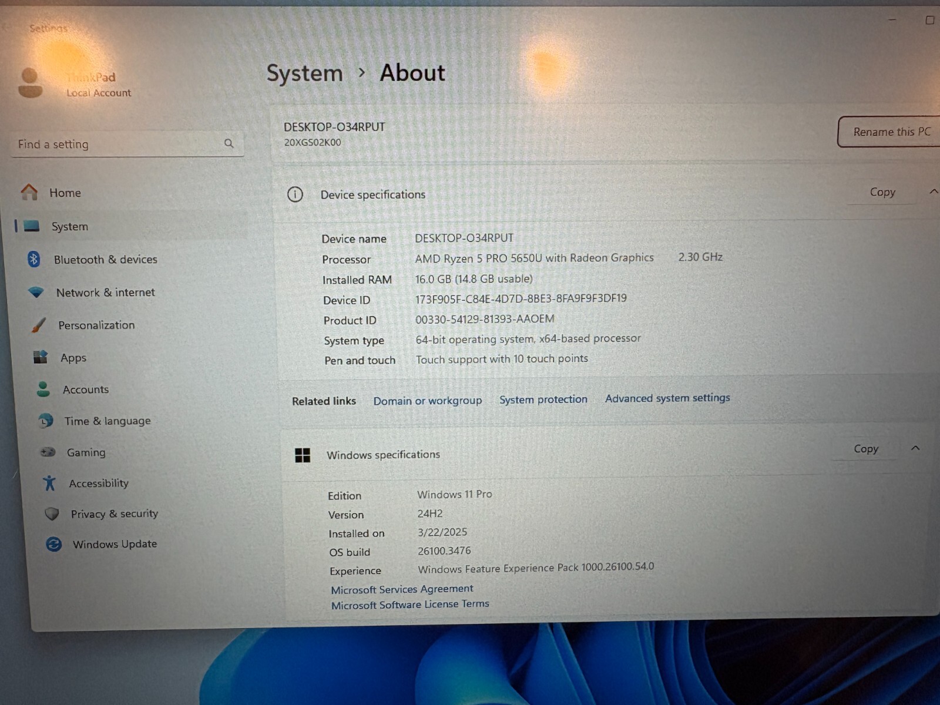
Task: Select the OS build 26100.3476 value
Action: pos(444,551)
